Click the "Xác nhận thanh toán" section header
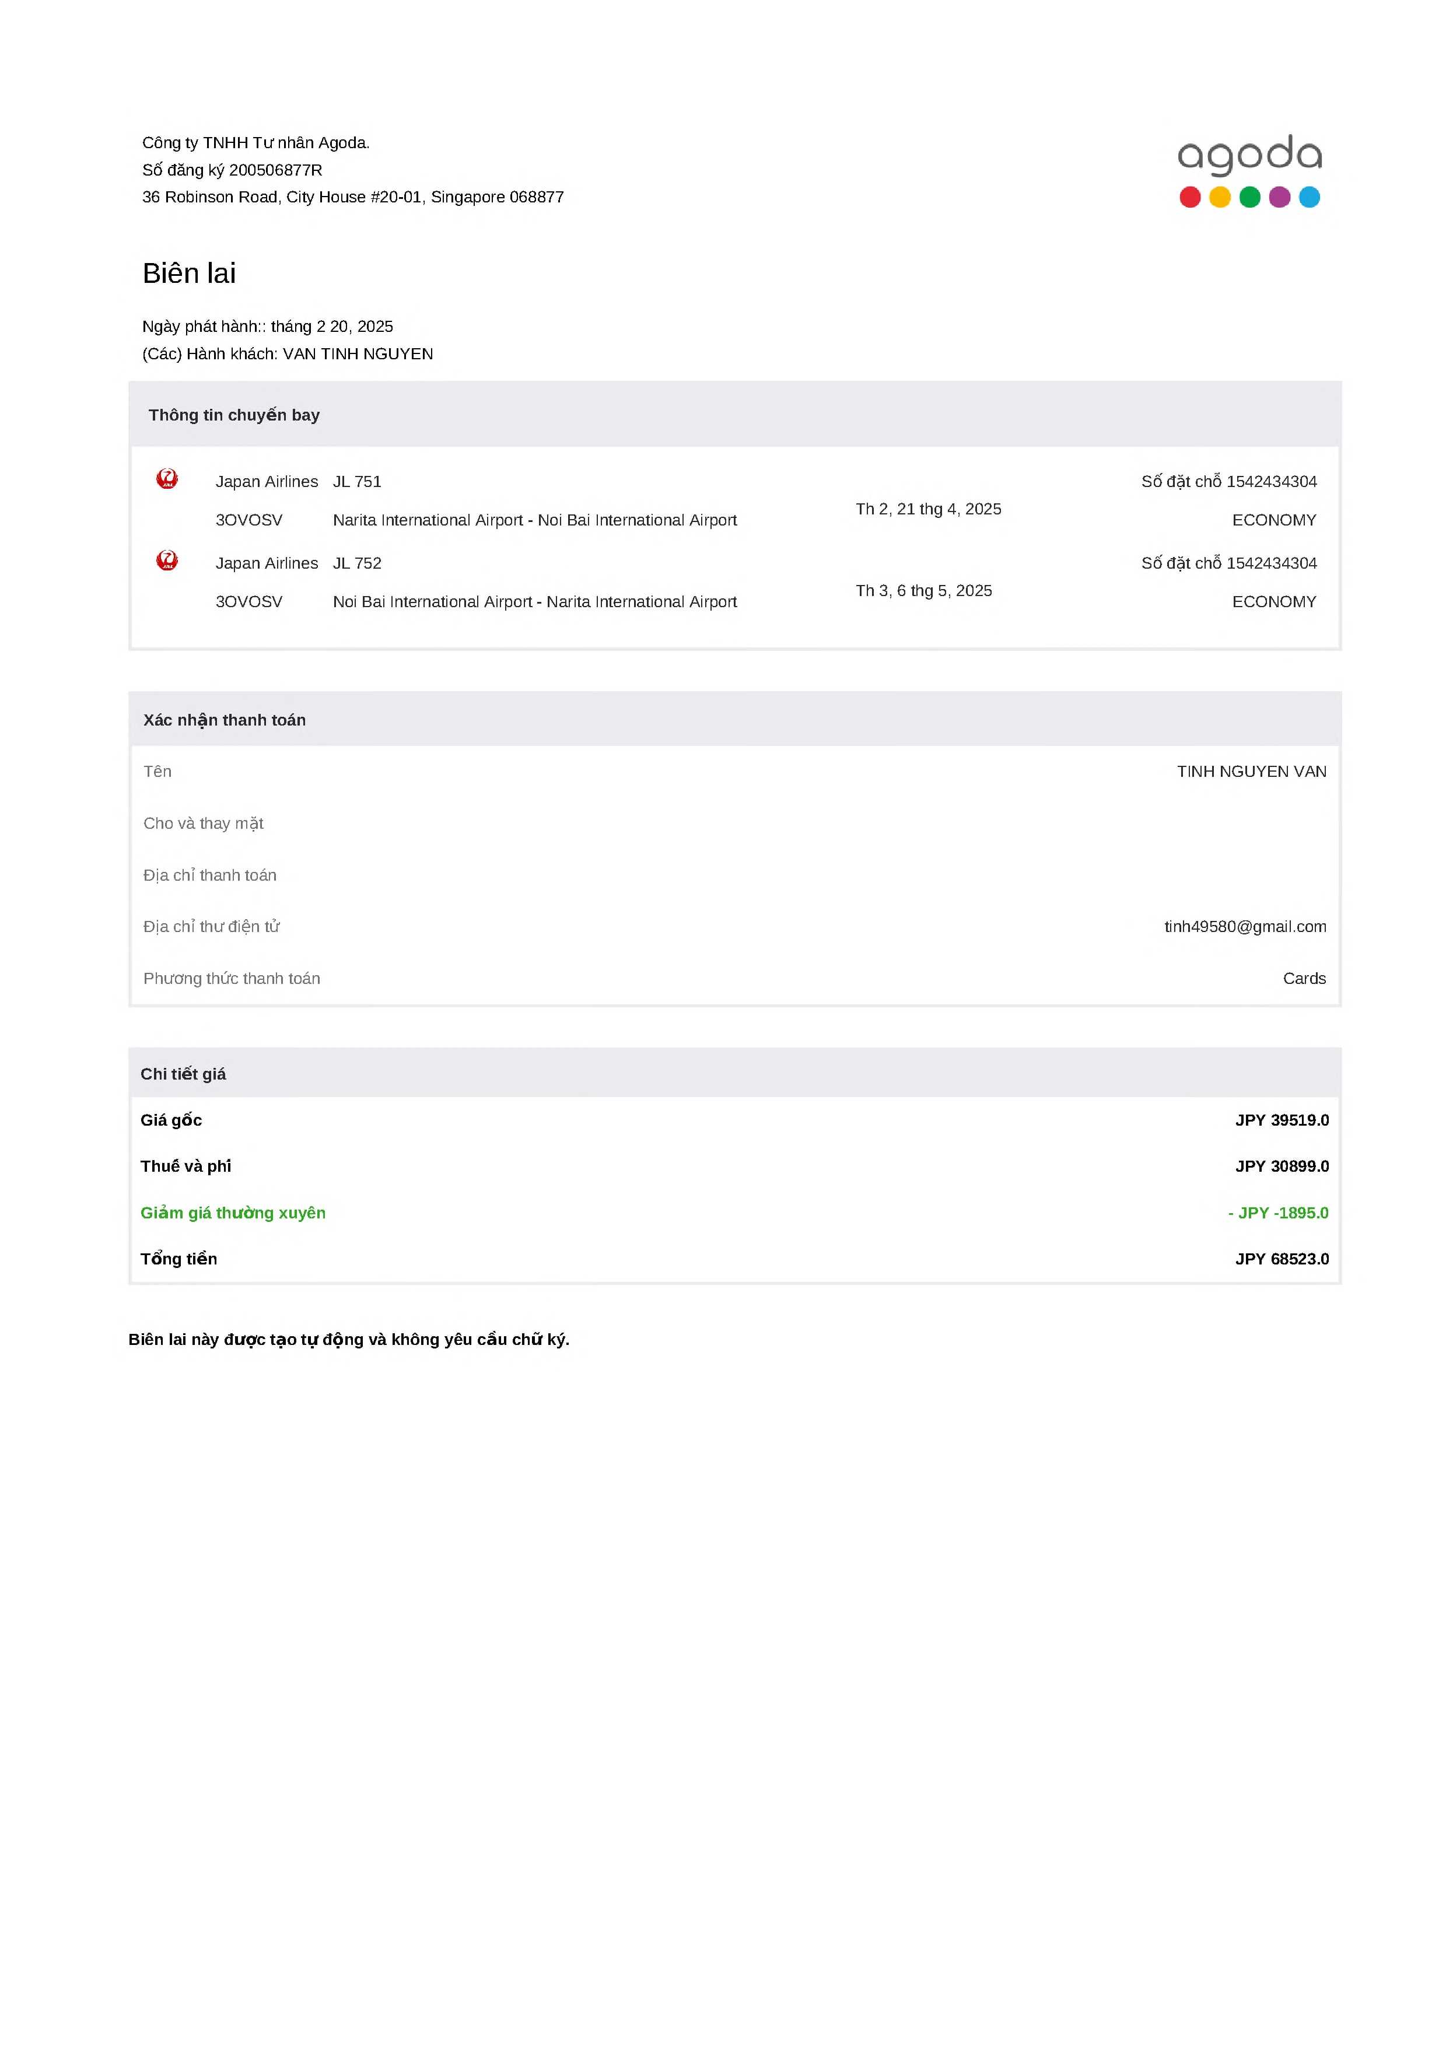1446x2046 pixels. click(225, 720)
